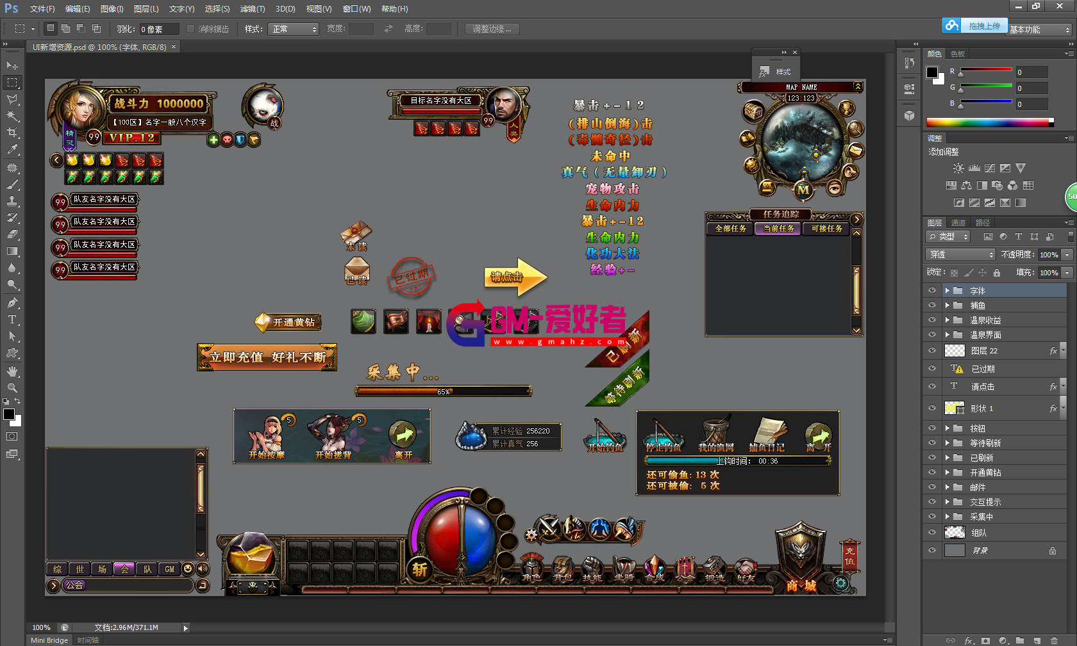Click the feather 羽化 input field
This screenshot has height=646, width=1077.
160,29
